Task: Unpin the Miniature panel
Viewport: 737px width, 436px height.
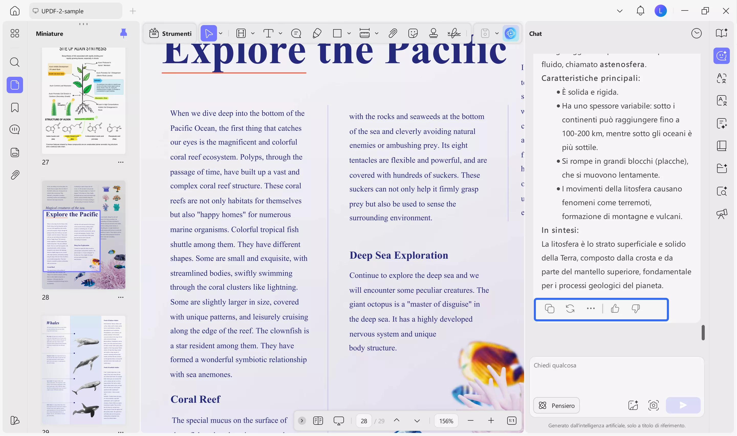Action: pos(124,33)
